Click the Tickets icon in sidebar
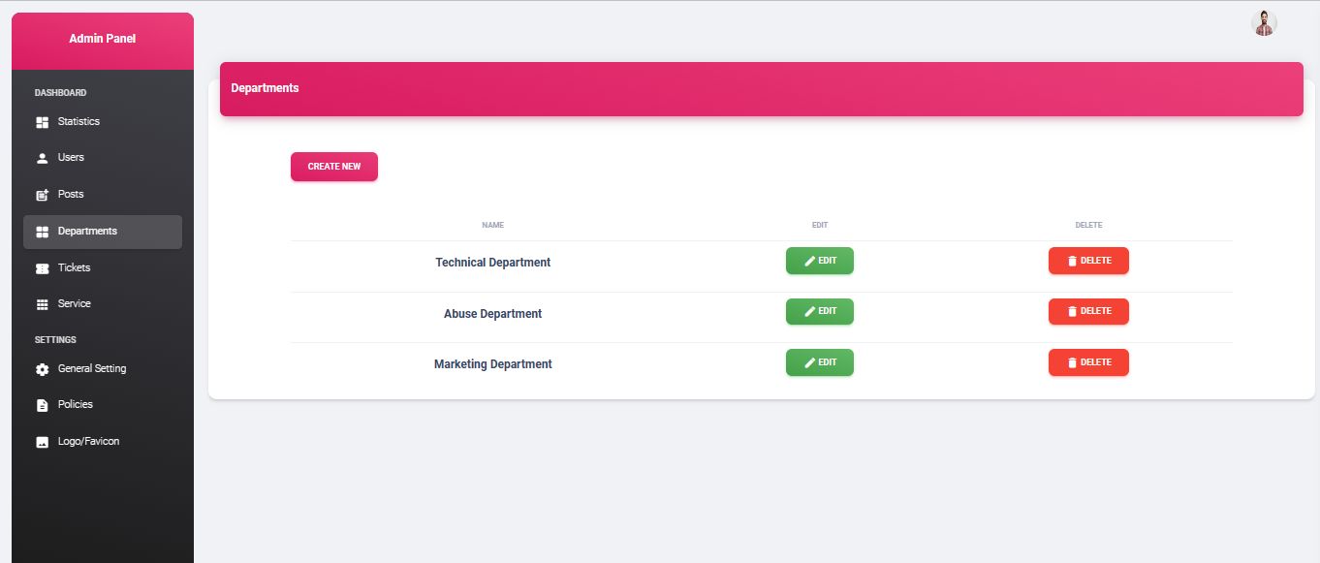This screenshot has width=1320, height=563. click(x=42, y=268)
